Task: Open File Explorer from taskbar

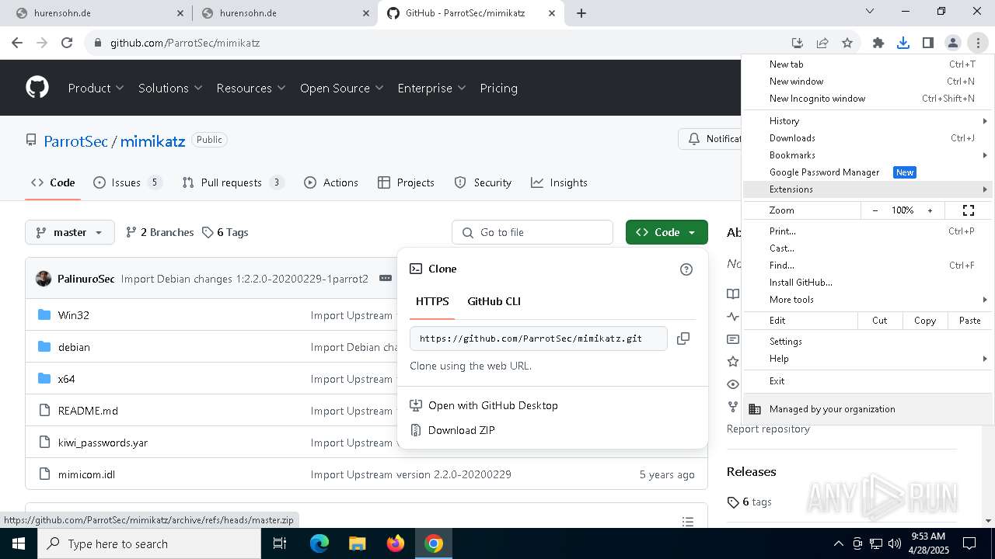Action: tap(358, 543)
